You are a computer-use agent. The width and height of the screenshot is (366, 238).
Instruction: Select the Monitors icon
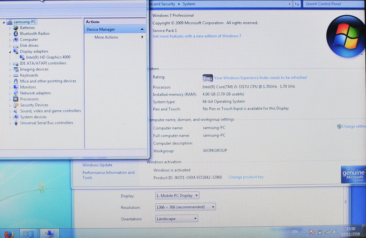(x=16, y=87)
